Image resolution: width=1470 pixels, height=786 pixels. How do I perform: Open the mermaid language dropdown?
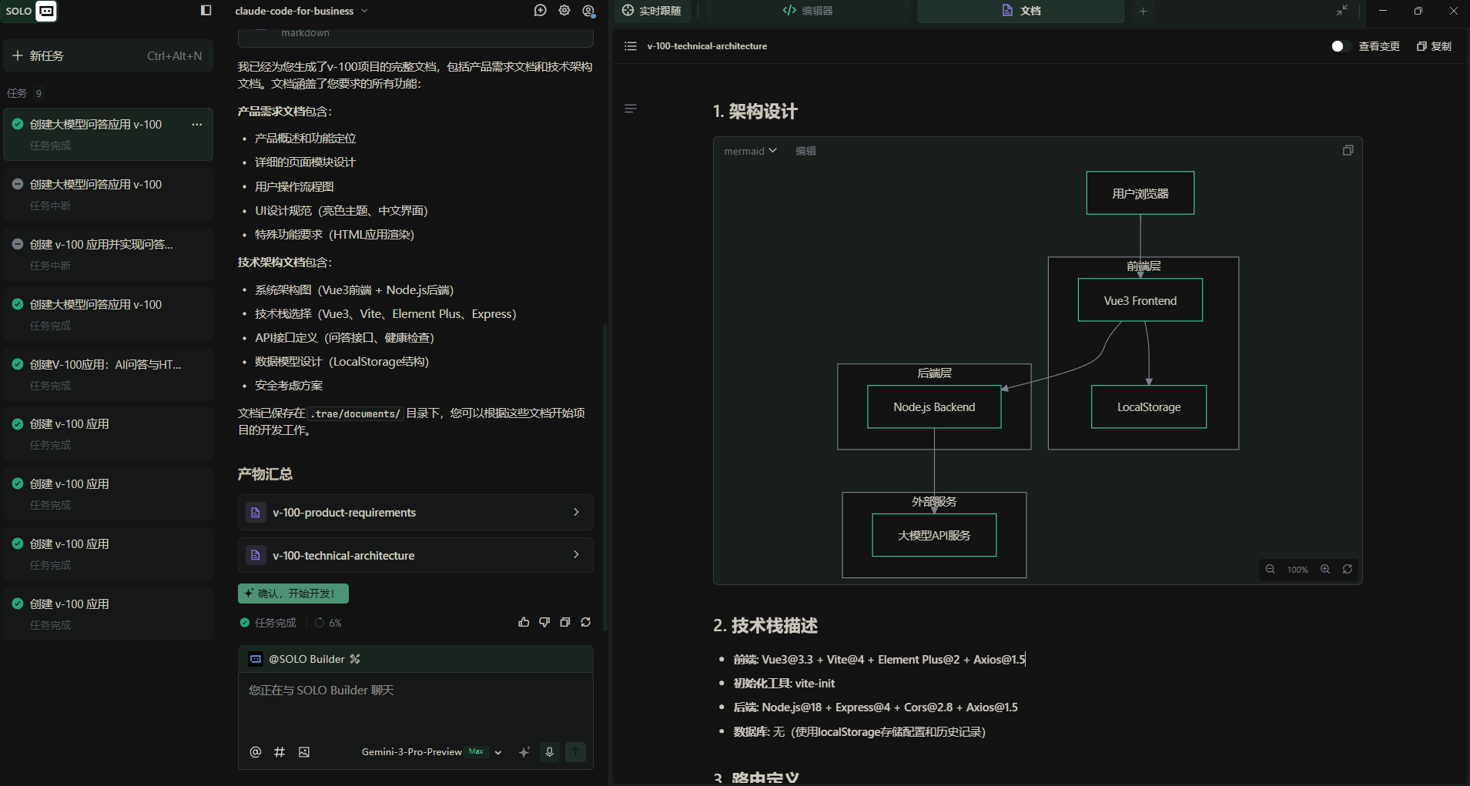(x=750, y=151)
